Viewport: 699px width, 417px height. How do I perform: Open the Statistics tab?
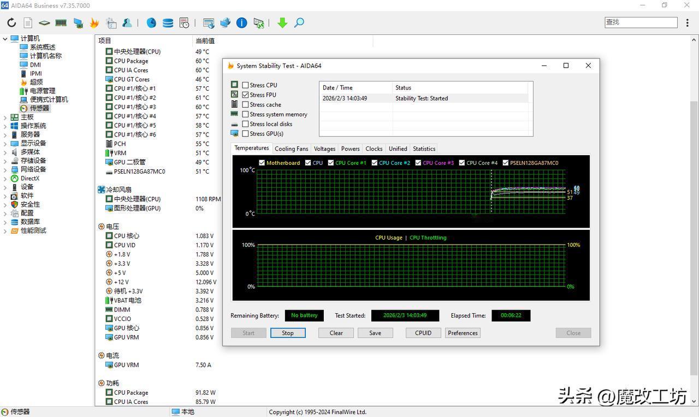[x=424, y=148]
